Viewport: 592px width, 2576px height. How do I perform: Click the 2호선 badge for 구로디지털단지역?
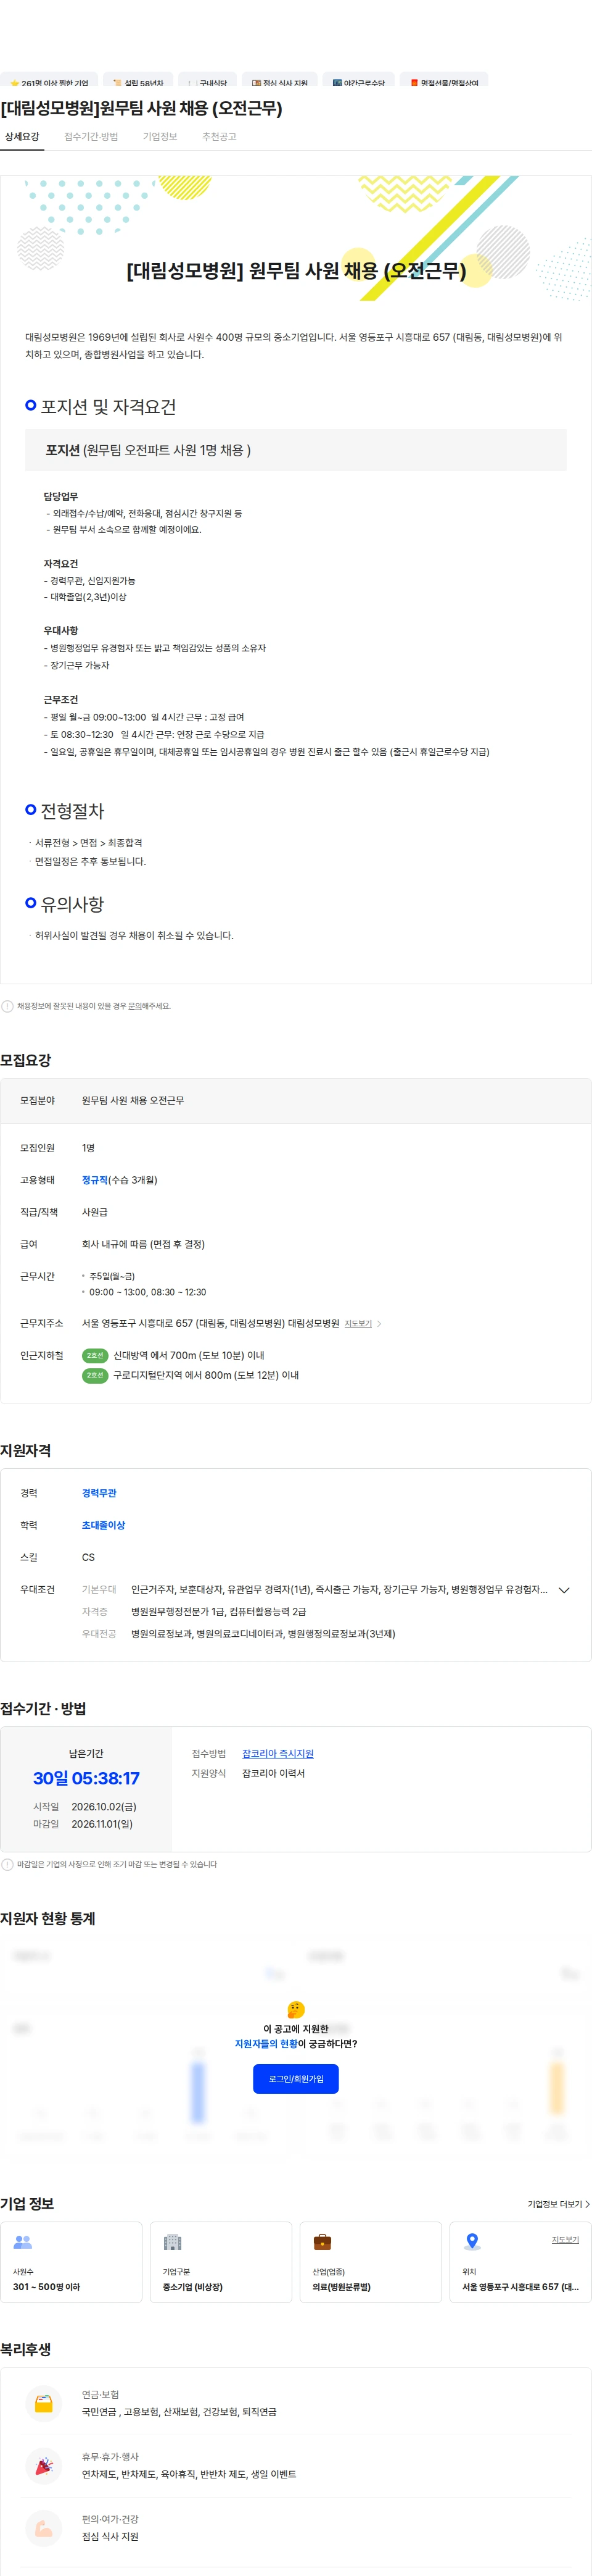[x=95, y=1375]
